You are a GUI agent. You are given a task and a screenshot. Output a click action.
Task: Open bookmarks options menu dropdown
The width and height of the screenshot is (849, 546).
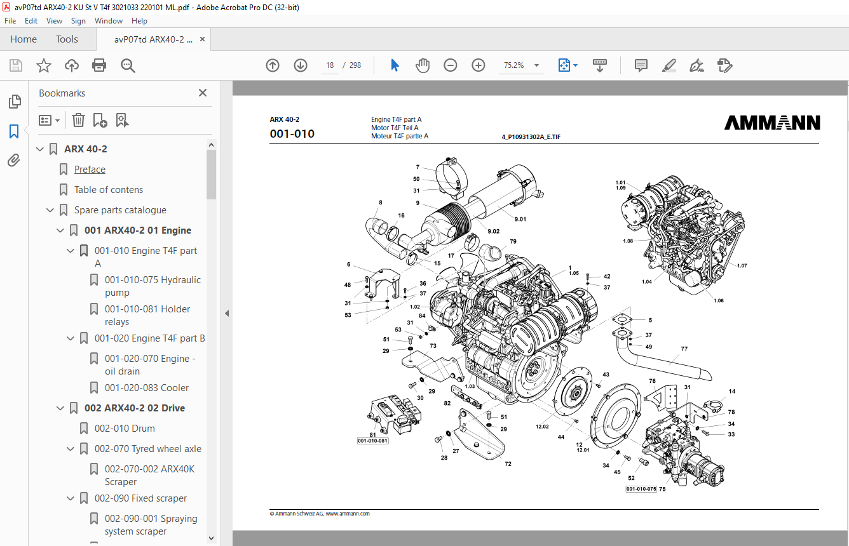[49, 120]
